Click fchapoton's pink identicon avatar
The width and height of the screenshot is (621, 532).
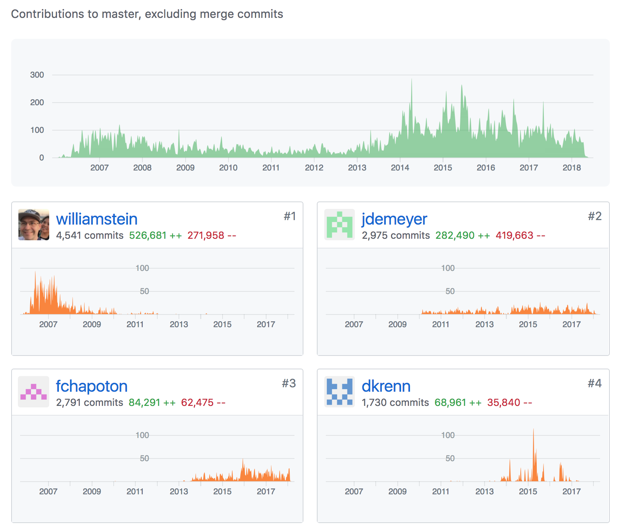[34, 392]
